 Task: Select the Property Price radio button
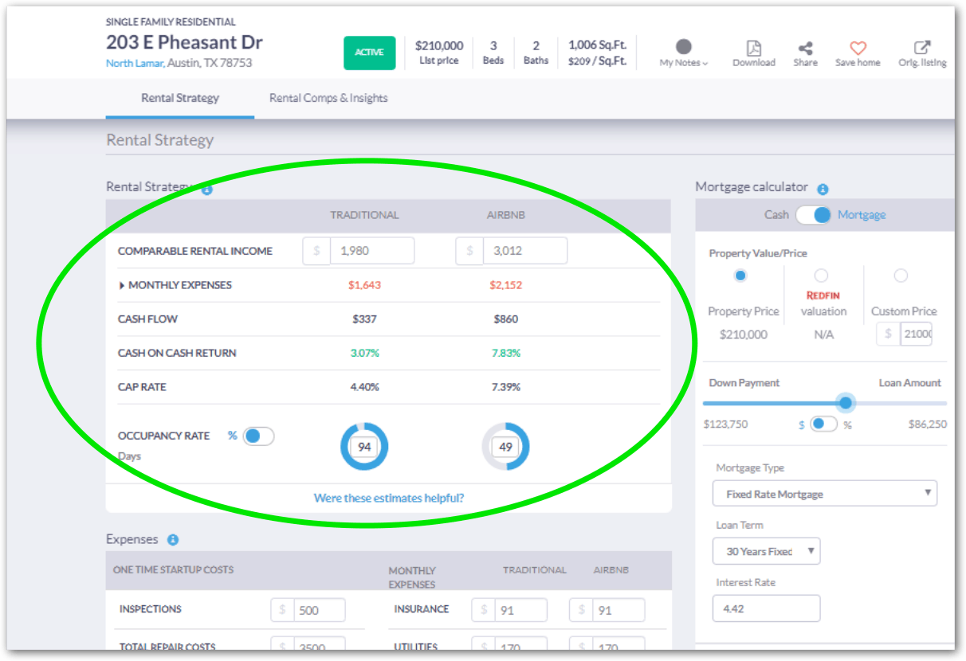740,276
